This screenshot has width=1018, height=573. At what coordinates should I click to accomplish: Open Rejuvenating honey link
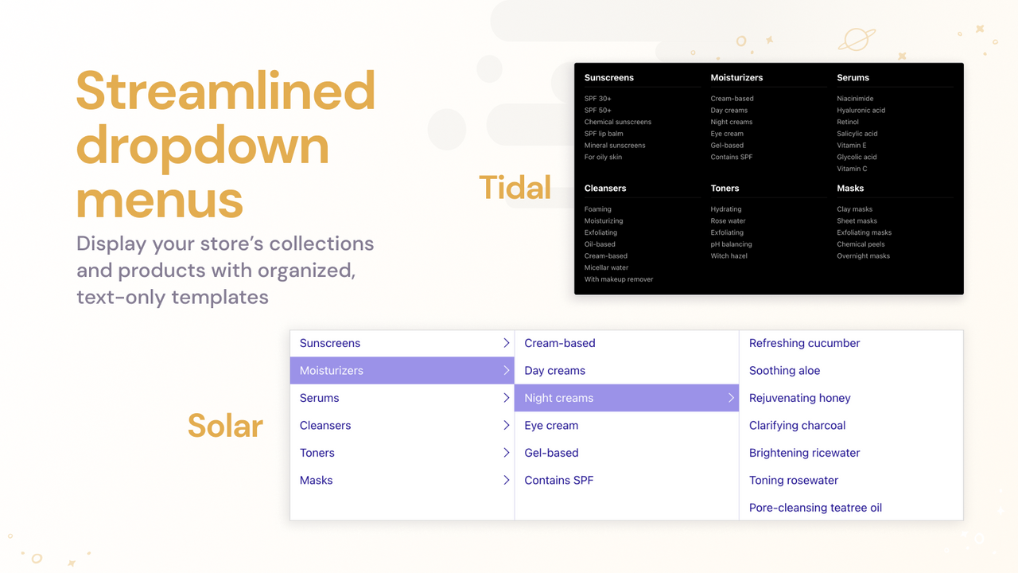[799, 398]
